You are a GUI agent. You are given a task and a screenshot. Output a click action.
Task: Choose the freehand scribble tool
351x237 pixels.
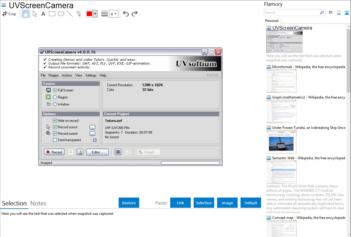click(x=79, y=14)
